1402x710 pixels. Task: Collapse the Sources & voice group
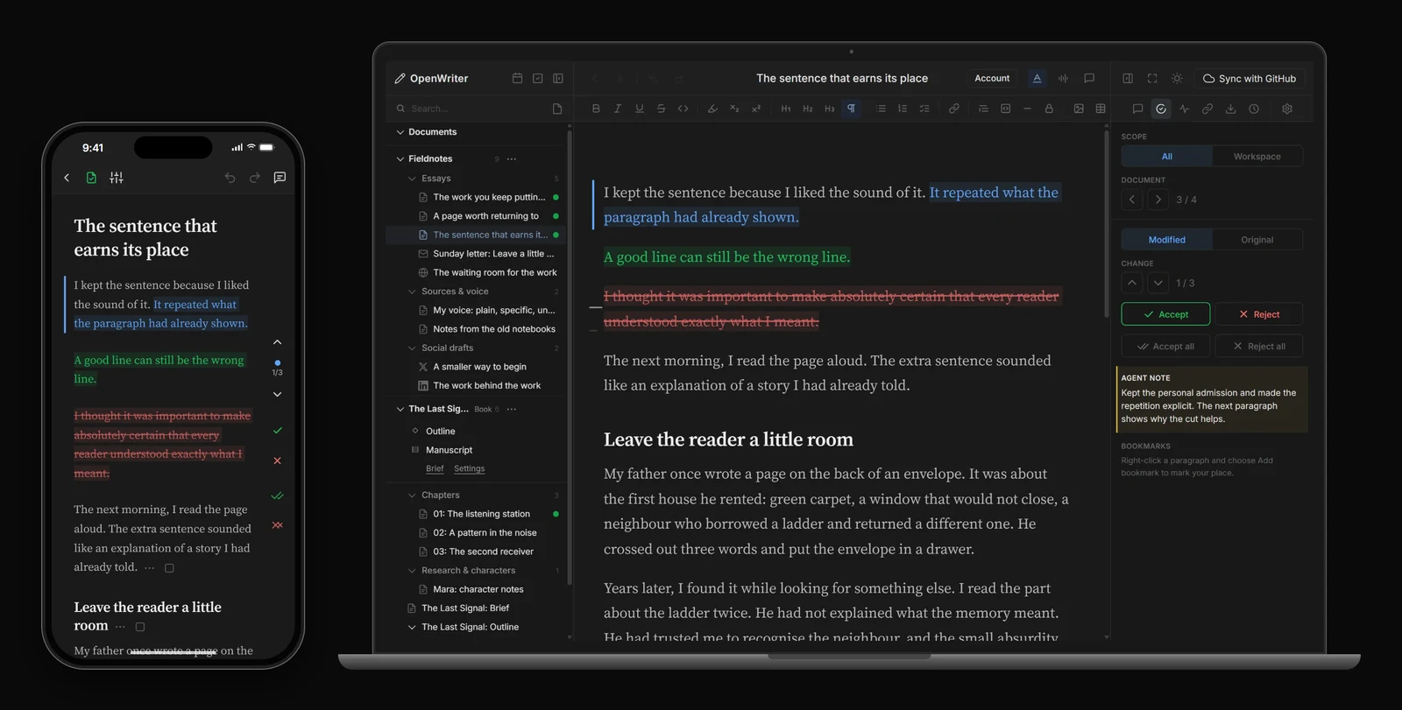[x=412, y=292]
